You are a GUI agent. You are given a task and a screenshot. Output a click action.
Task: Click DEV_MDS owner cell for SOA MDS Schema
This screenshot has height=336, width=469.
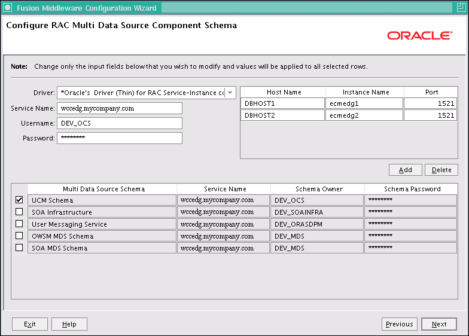(317, 248)
